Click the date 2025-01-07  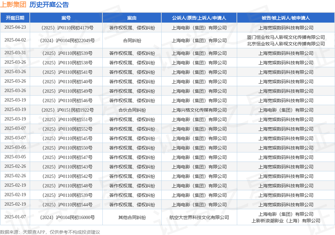15,217
